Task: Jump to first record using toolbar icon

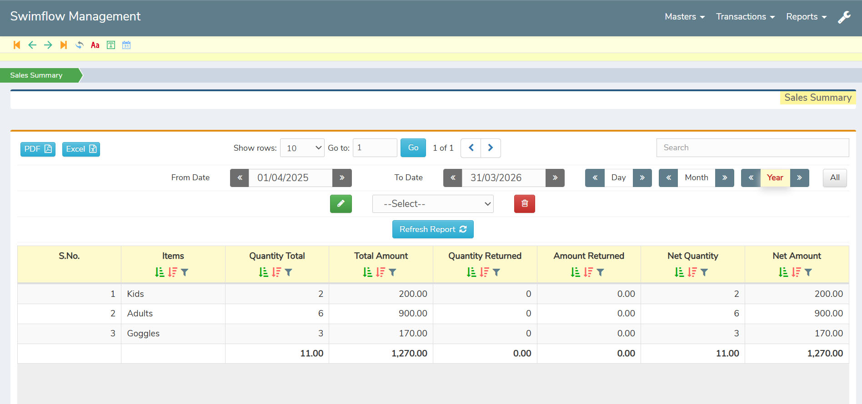Action: coord(17,45)
